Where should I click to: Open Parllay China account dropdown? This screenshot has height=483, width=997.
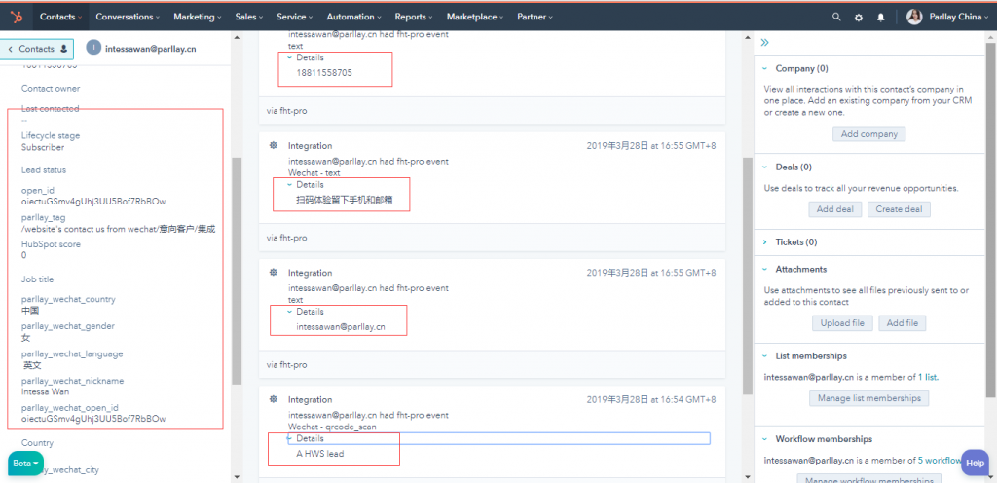coord(959,18)
